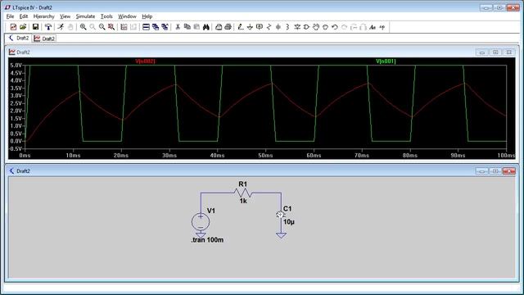Select the Drag closed-hand tool
This screenshot has height=295, width=524.
click(326, 27)
